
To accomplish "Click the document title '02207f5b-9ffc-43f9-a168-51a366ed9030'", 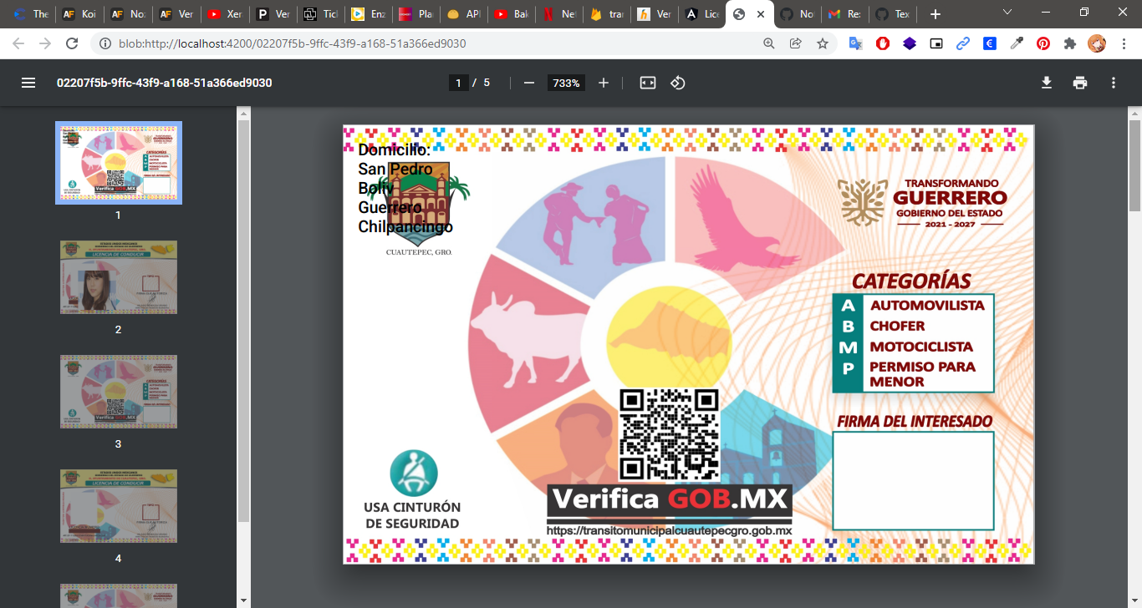I will click(164, 83).
